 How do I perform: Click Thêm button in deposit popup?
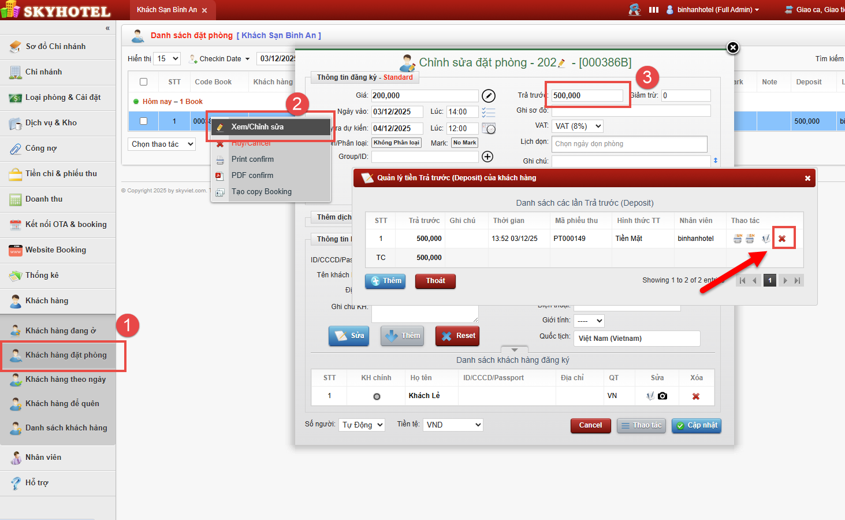click(385, 281)
